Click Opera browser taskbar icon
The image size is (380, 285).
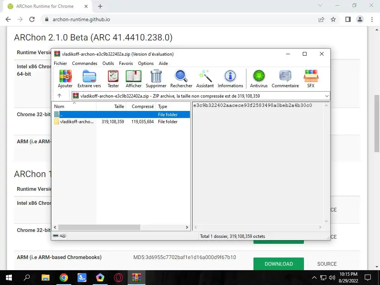118,278
